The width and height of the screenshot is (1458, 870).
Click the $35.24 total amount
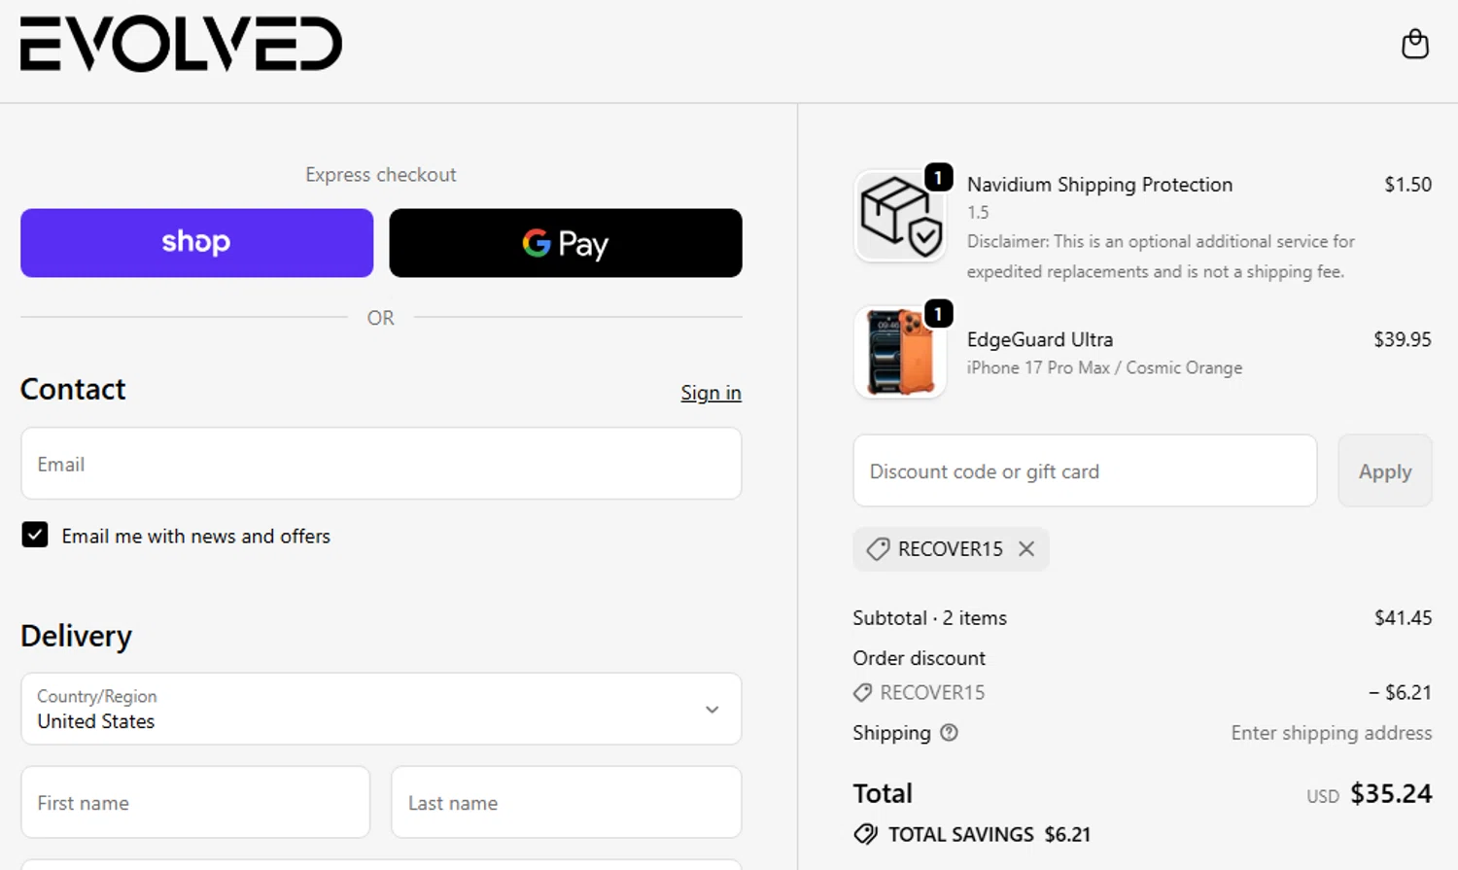tap(1391, 793)
